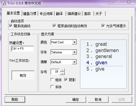This screenshot has height=106, width=136.
Task: Click the Triivi app icon in title bar
Action: point(4,3)
